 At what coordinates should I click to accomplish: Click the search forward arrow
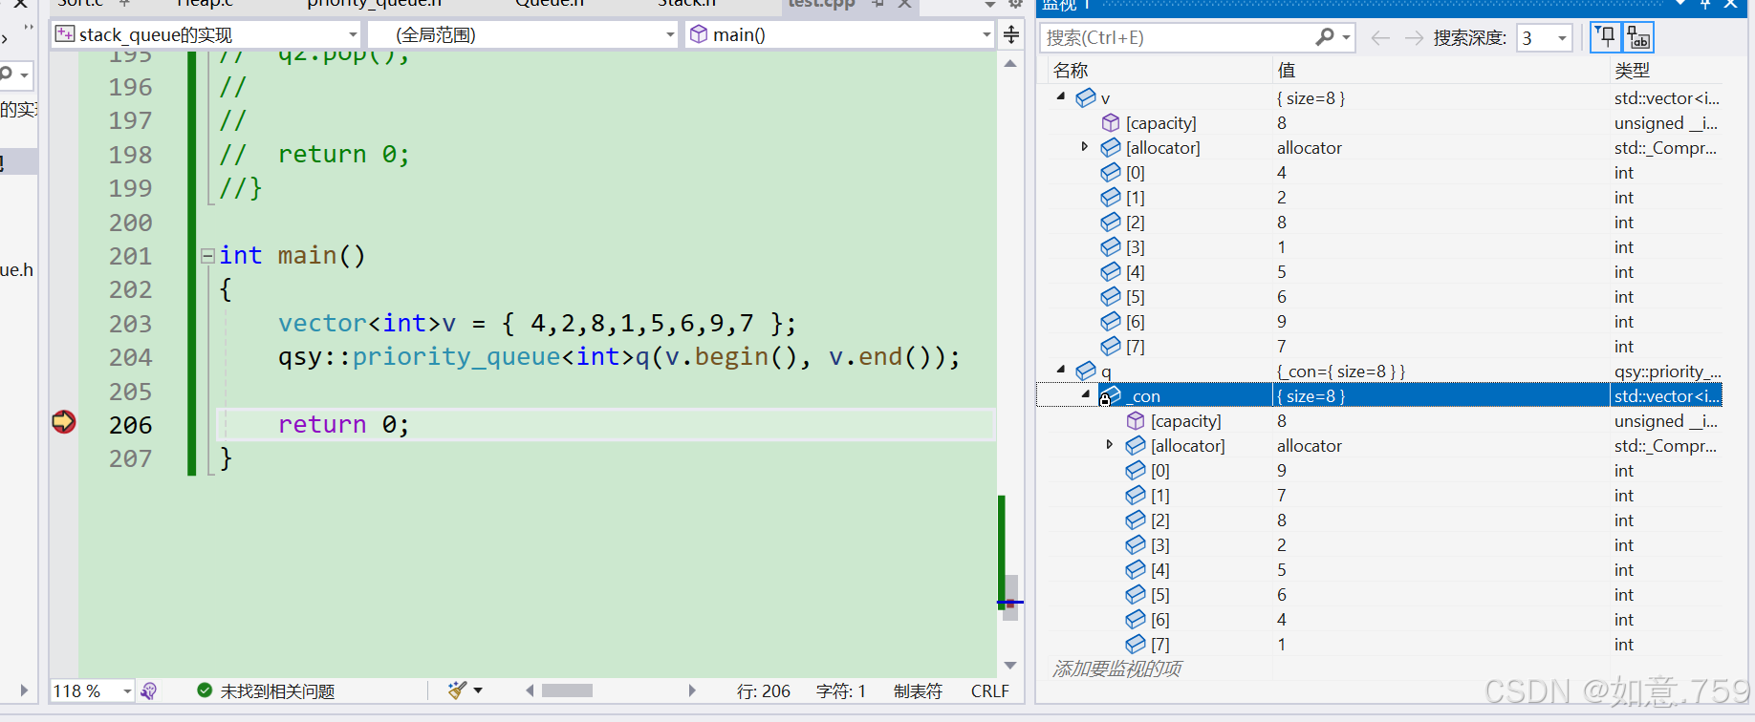[1414, 38]
